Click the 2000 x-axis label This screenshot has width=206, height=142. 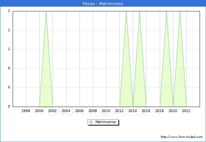[39, 111]
